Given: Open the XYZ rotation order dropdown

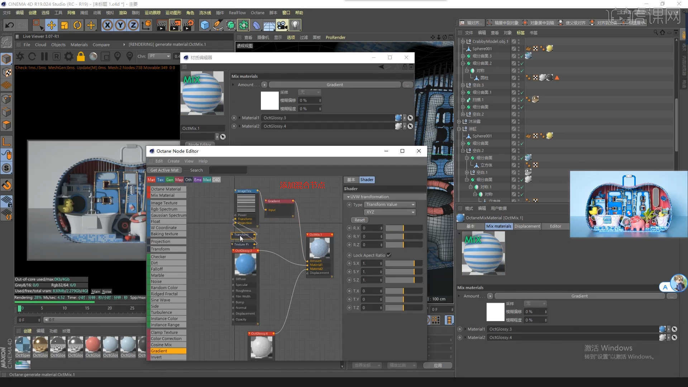Looking at the screenshot, I should [390, 212].
